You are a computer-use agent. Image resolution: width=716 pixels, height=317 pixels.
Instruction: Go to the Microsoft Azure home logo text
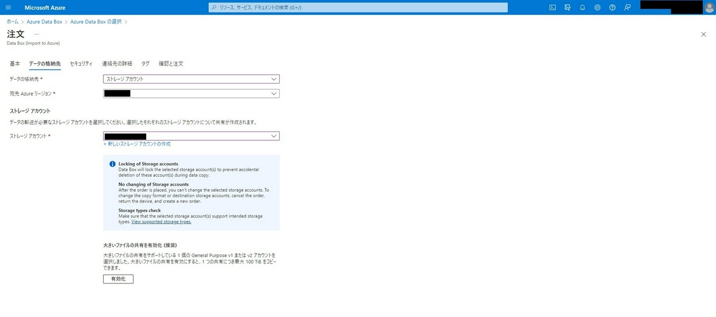tap(45, 7)
